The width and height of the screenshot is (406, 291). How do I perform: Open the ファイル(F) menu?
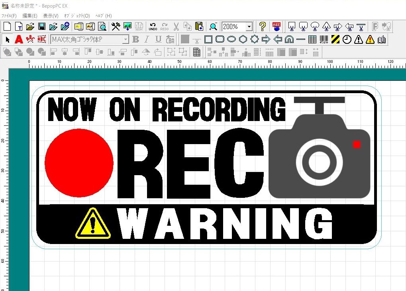click(9, 16)
